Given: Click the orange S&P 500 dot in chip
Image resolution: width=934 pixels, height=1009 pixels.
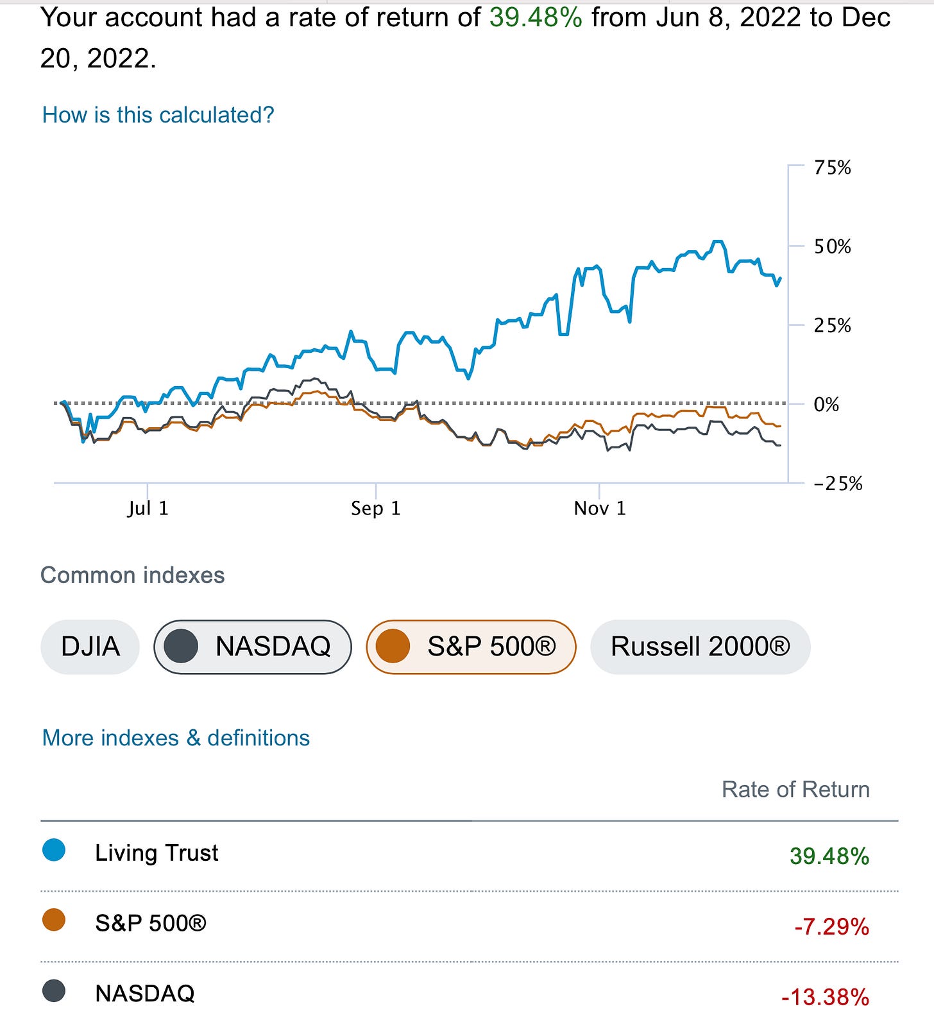Looking at the screenshot, I should (x=393, y=646).
